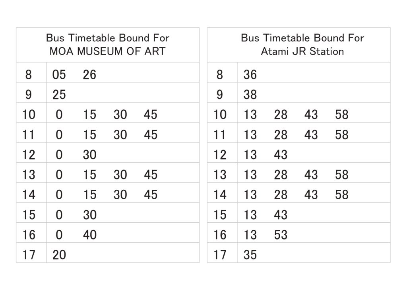Click the 8:36 departure to Atami JR Station
407x288 pixels.
pos(250,75)
